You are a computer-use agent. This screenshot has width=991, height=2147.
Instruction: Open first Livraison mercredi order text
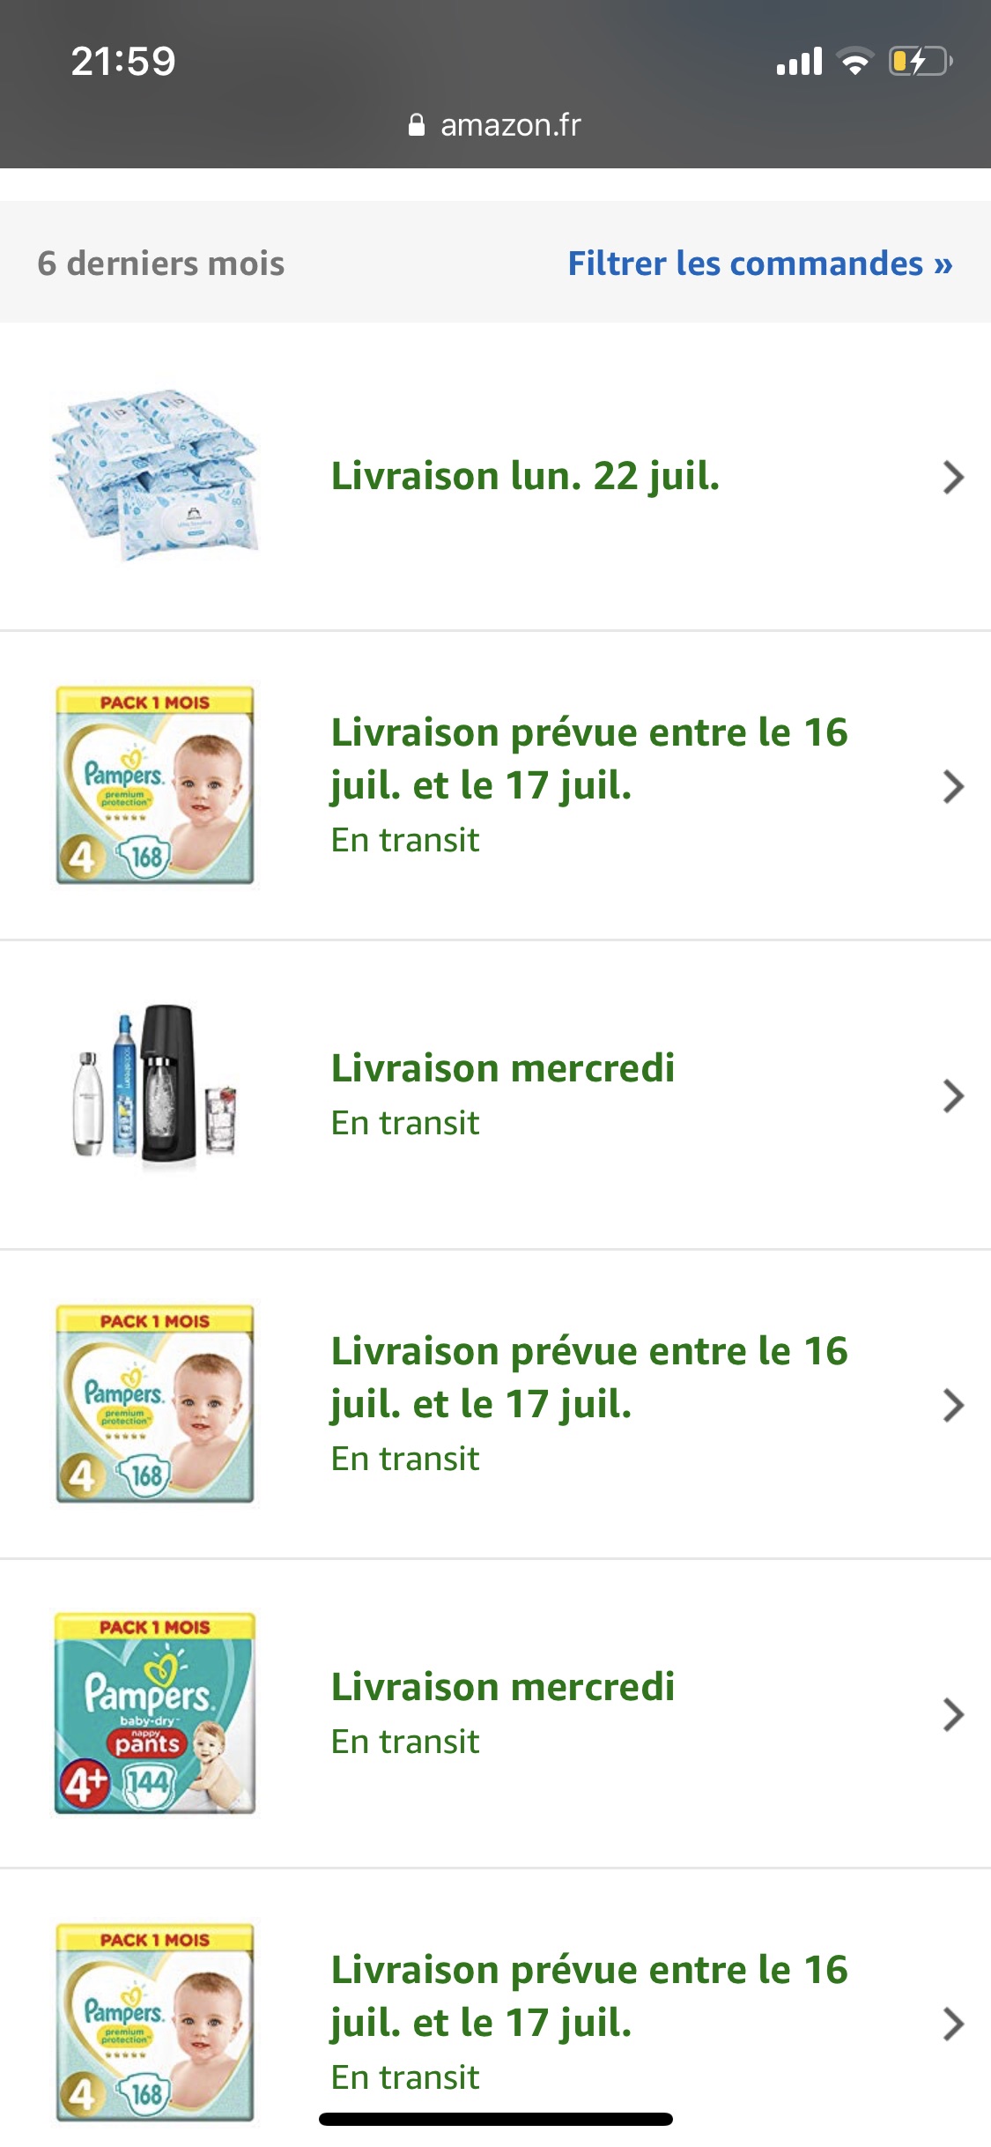tap(503, 1068)
